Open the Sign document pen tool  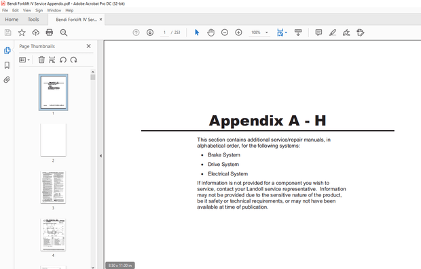346,33
